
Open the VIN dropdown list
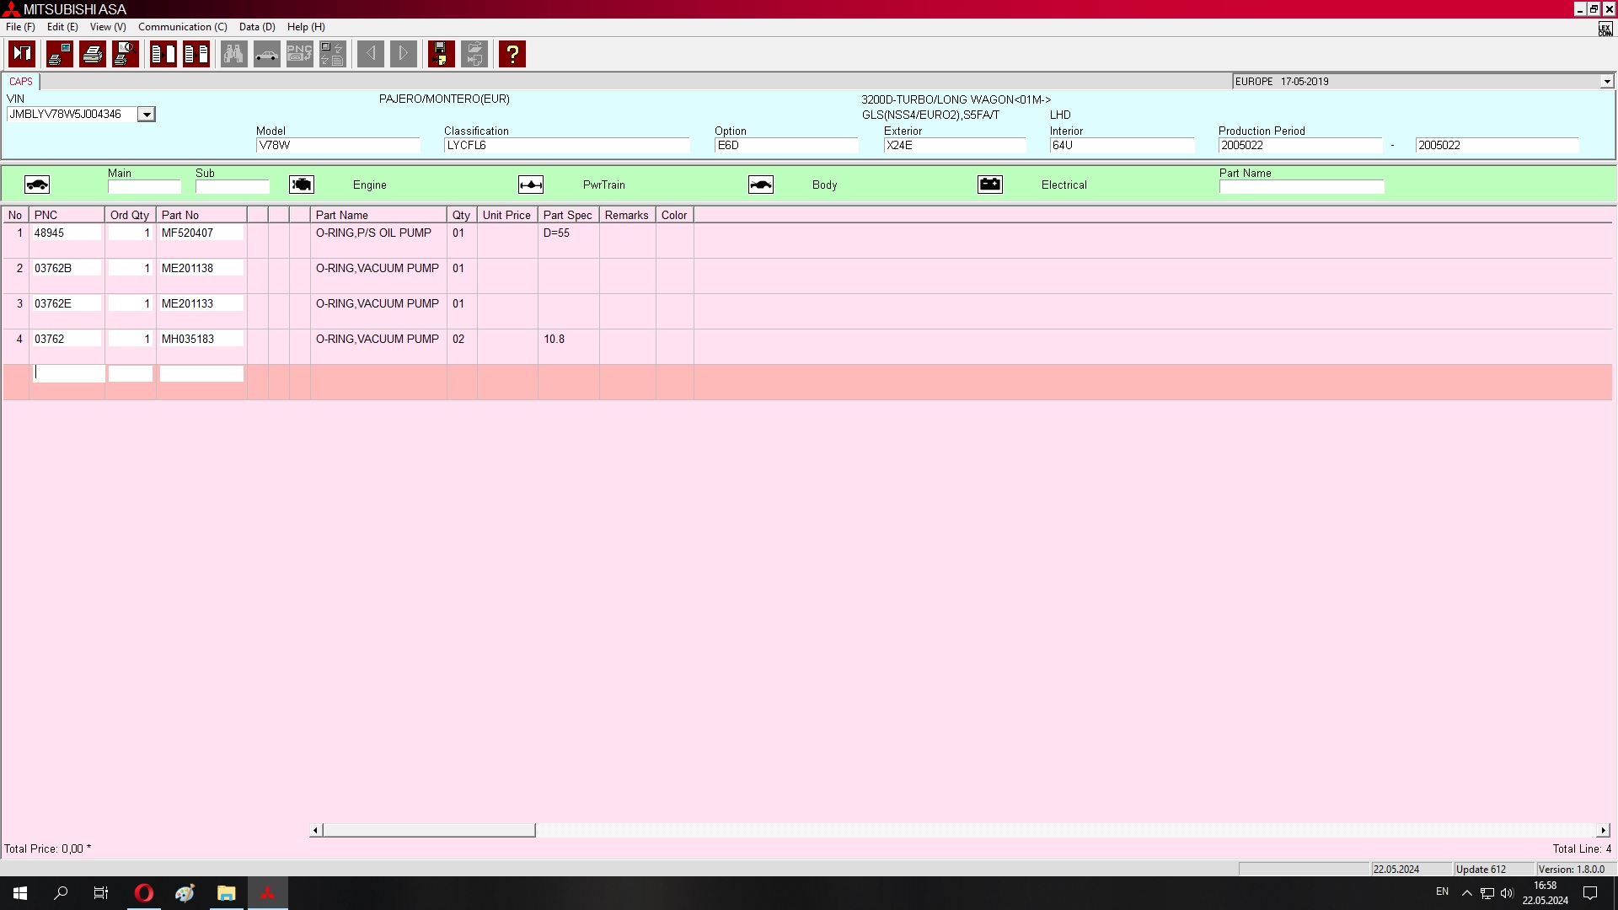[147, 115]
